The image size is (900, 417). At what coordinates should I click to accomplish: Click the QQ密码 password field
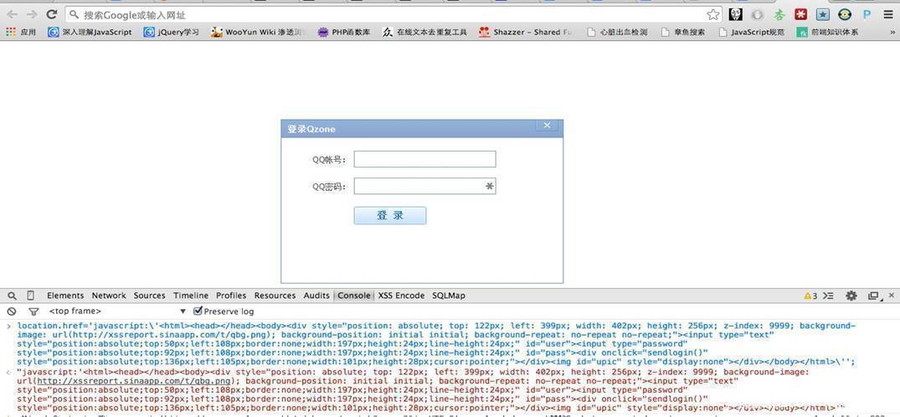point(424,186)
